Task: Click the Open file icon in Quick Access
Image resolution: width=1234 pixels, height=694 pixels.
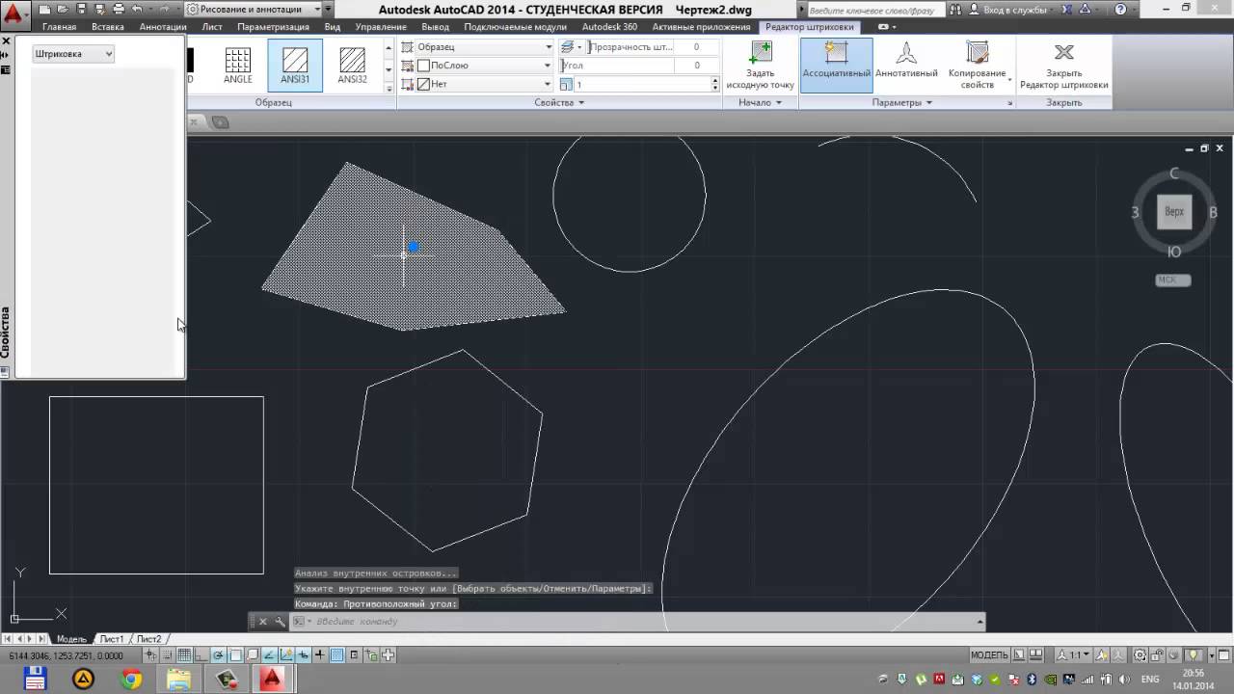Action: tap(63, 9)
